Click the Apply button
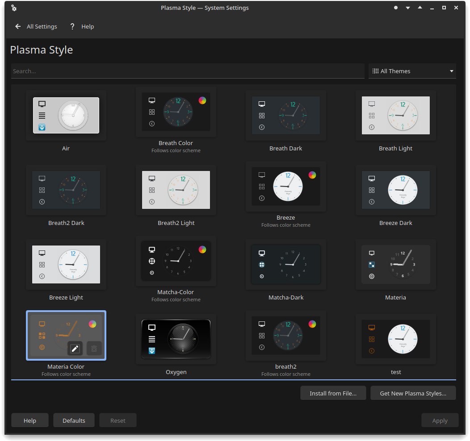The height and width of the screenshot is (441, 470). (x=440, y=420)
